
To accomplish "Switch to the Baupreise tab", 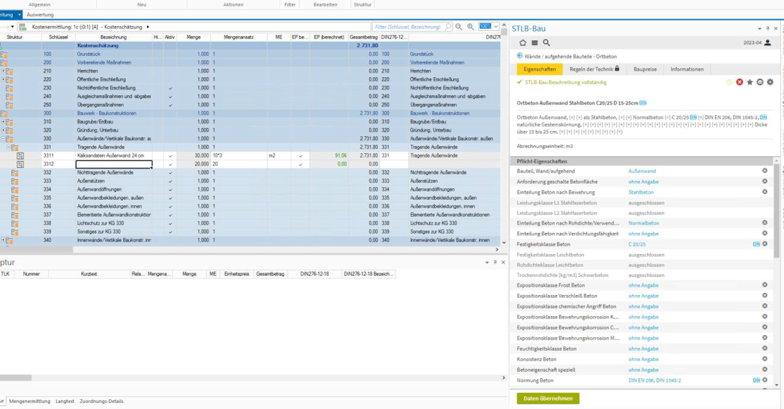I will click(x=645, y=69).
